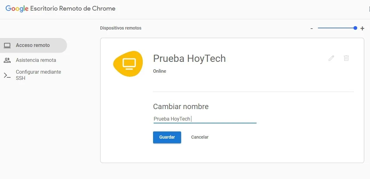The image size is (370, 179).
Task: Click the Google logo
Action: coord(17,9)
